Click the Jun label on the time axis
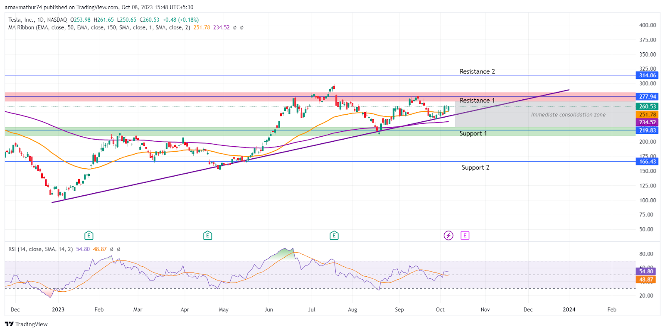 click(269, 310)
